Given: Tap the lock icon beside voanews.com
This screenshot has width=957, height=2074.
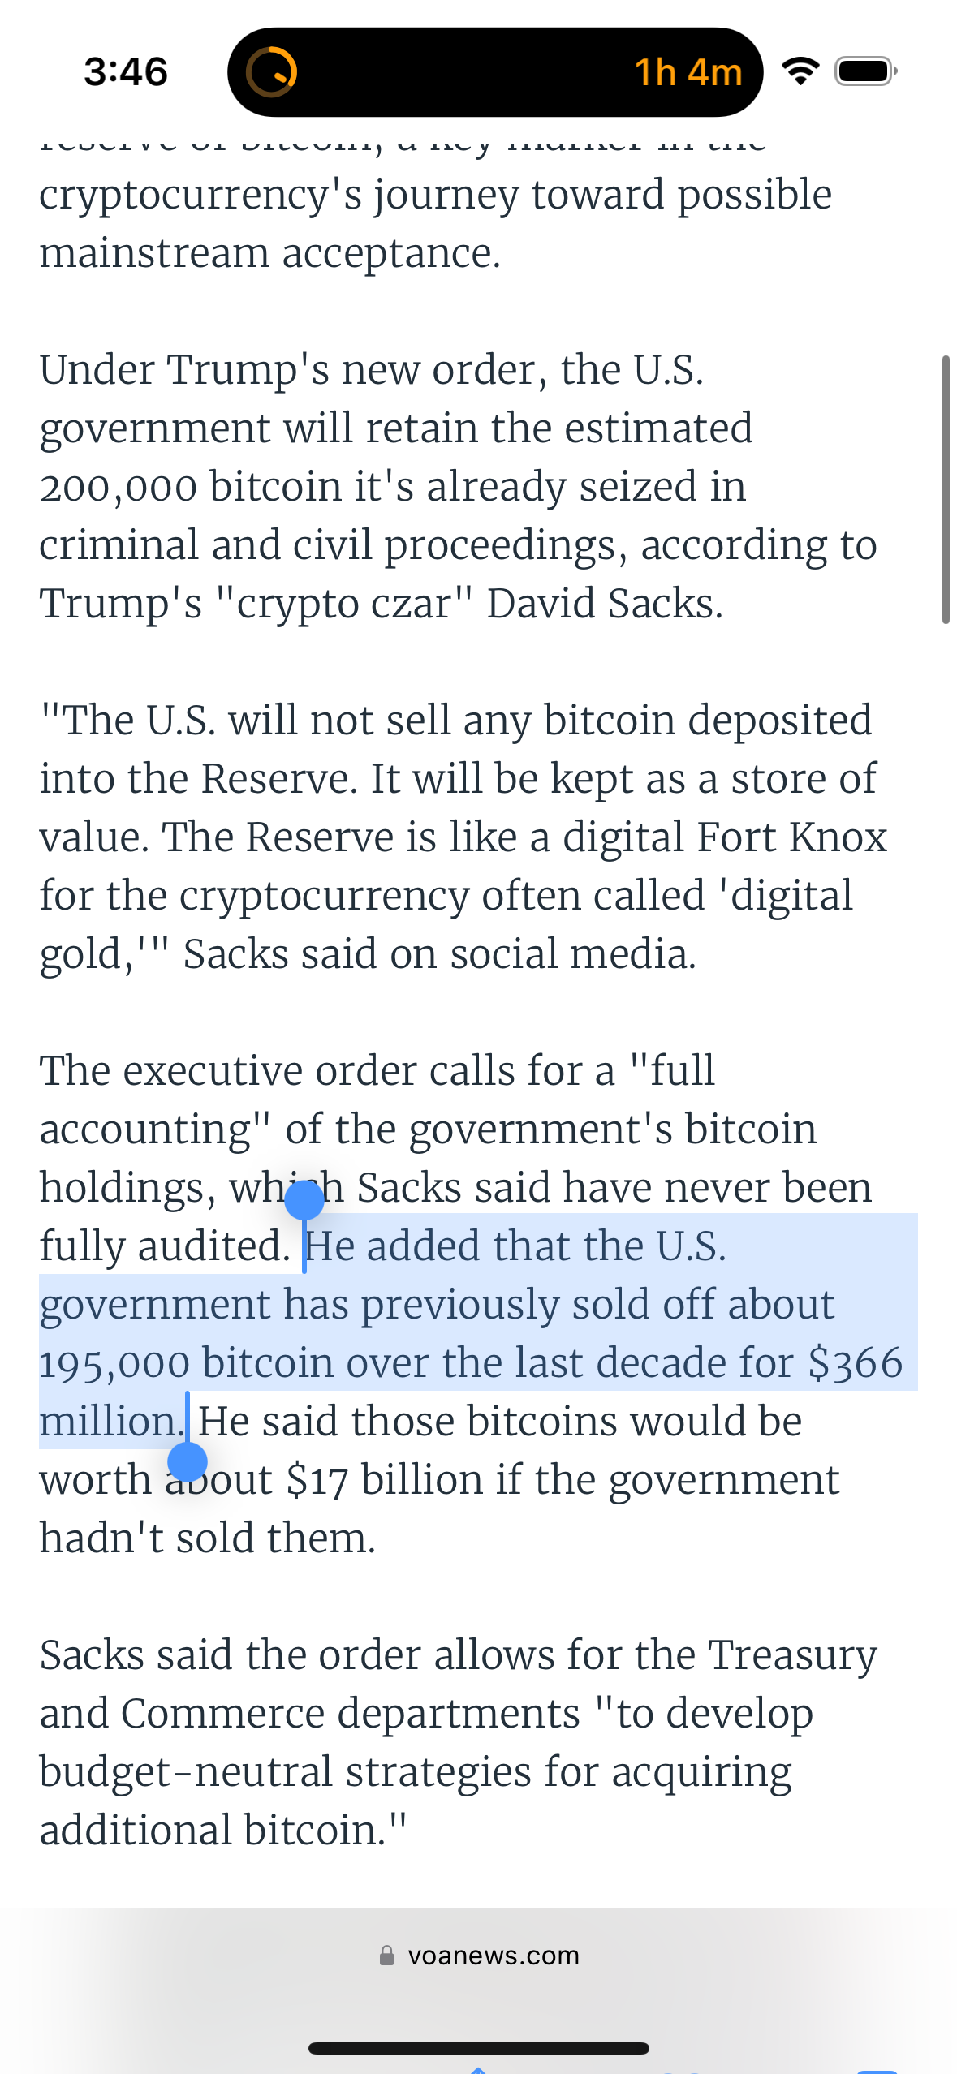Looking at the screenshot, I should [x=387, y=1956].
